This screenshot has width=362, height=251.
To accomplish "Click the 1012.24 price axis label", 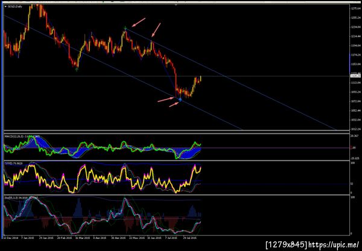I will (356, 129).
